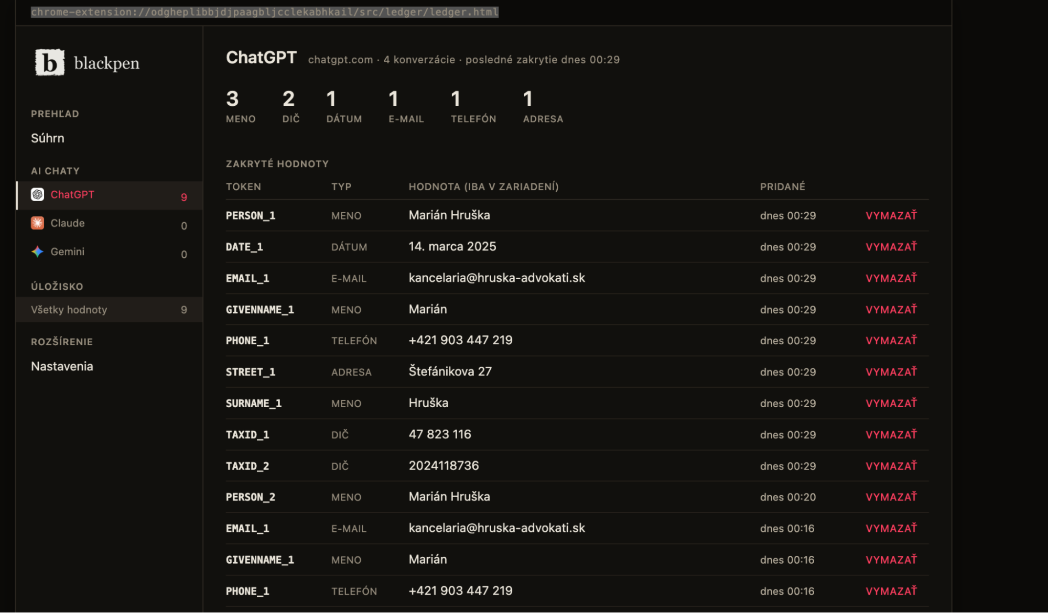The width and height of the screenshot is (1048, 613).
Task: Select the "PERSON_2" token name
Action: click(251, 497)
